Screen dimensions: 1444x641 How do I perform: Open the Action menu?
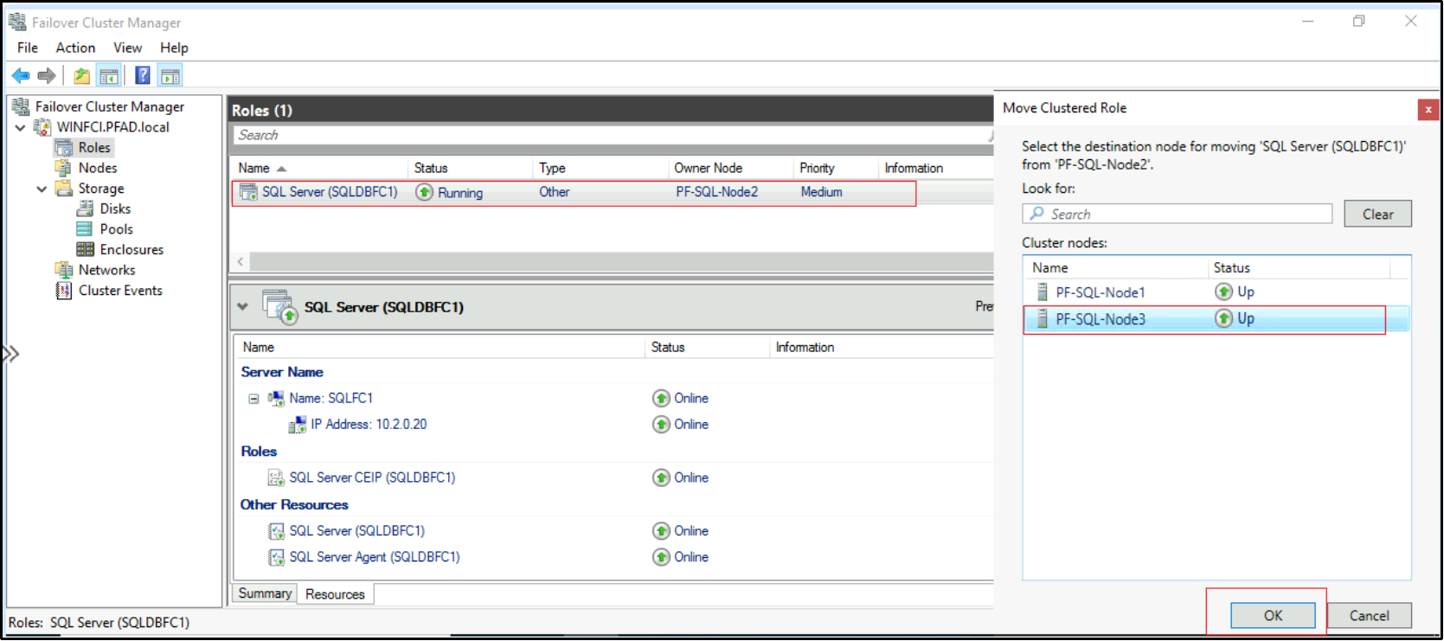[75, 48]
